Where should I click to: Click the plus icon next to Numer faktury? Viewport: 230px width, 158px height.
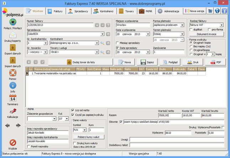tap(97, 25)
